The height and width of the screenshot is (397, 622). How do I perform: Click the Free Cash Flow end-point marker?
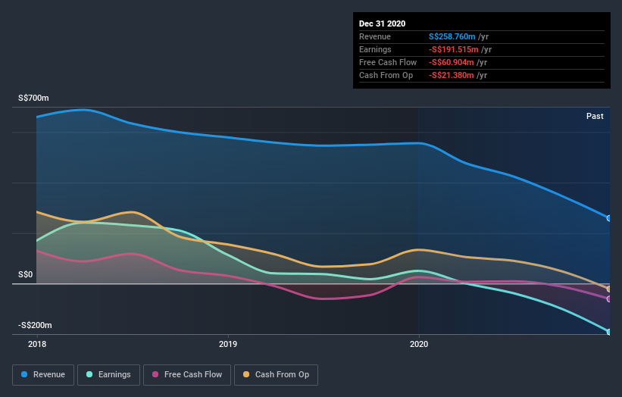tap(609, 299)
